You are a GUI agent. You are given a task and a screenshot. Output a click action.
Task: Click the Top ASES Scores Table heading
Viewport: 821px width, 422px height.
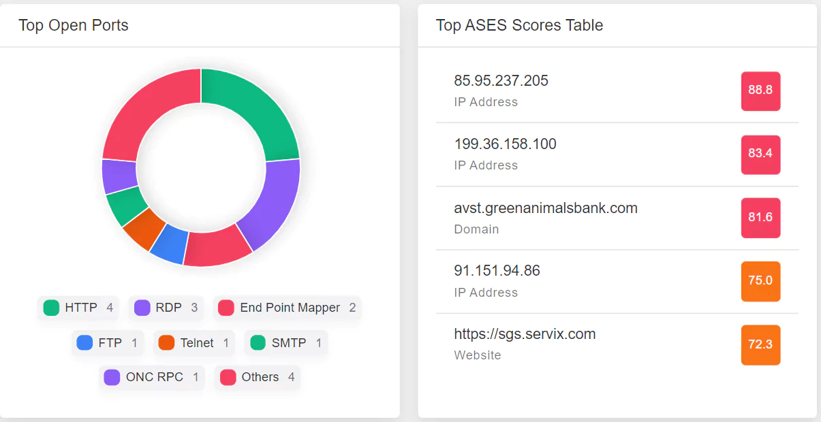519,25
